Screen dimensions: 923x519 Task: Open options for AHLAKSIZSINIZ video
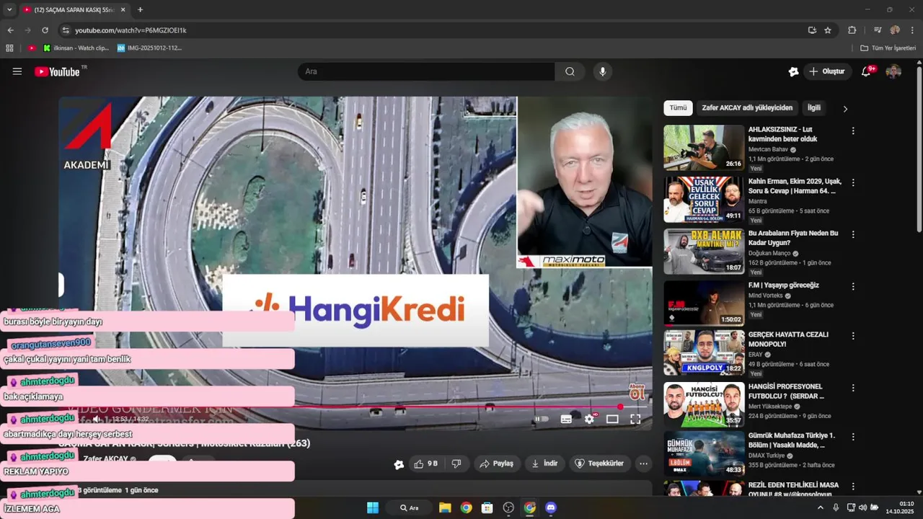[x=853, y=131]
